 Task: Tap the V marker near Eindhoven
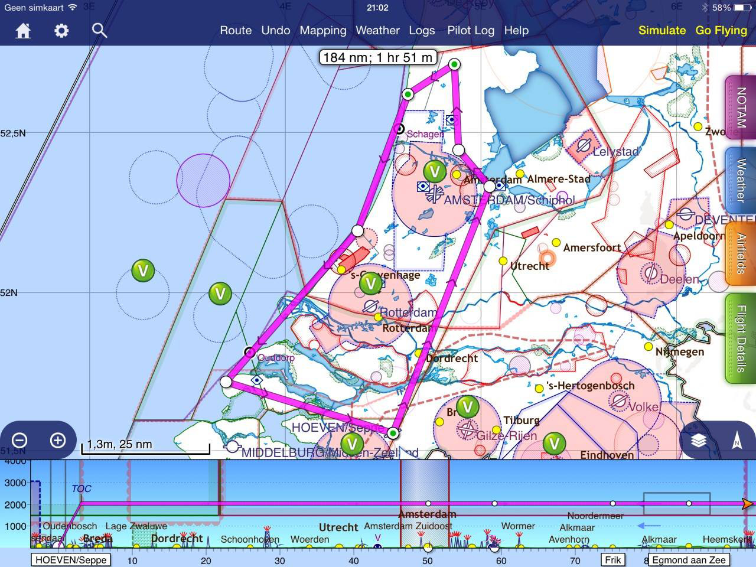(554, 443)
